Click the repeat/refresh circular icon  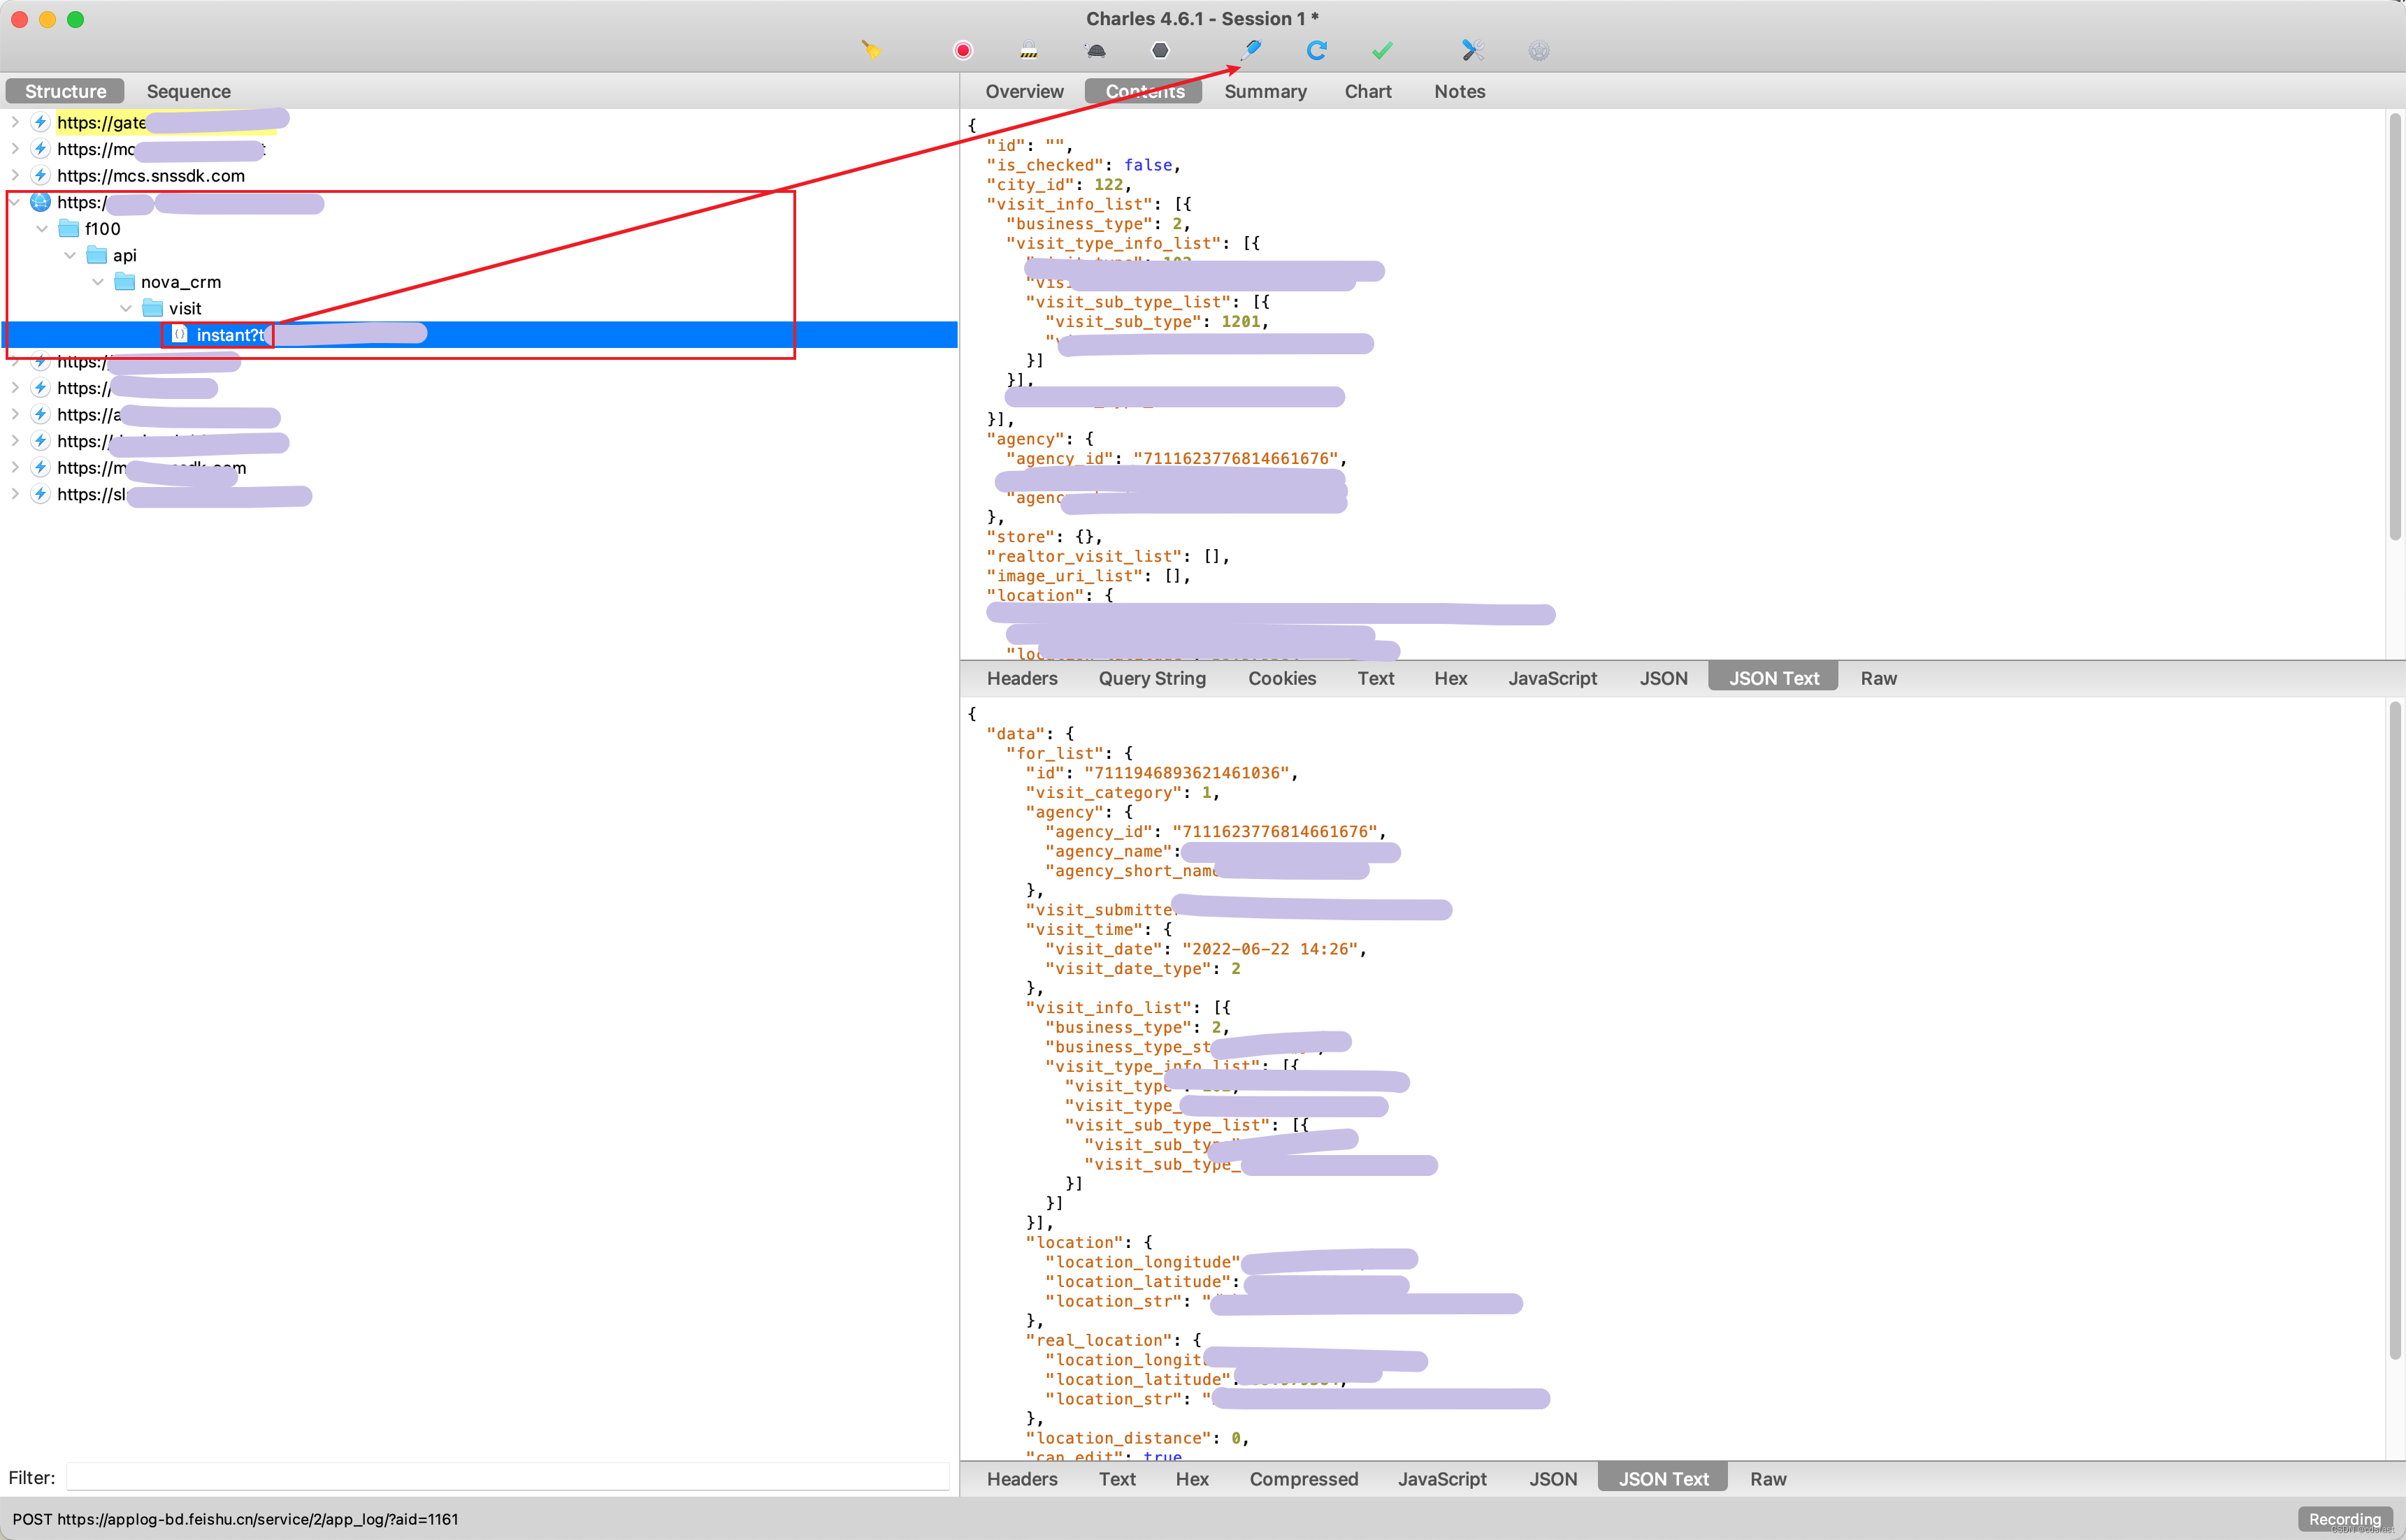pyautogui.click(x=1319, y=49)
